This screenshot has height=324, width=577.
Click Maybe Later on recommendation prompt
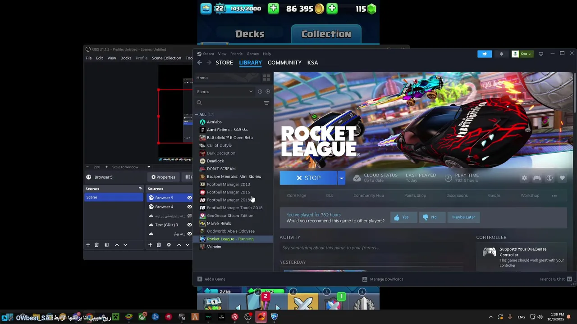point(463,217)
